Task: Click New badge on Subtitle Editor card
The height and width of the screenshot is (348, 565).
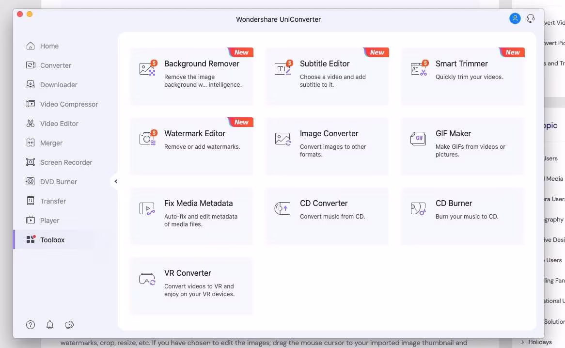Action: [377, 52]
